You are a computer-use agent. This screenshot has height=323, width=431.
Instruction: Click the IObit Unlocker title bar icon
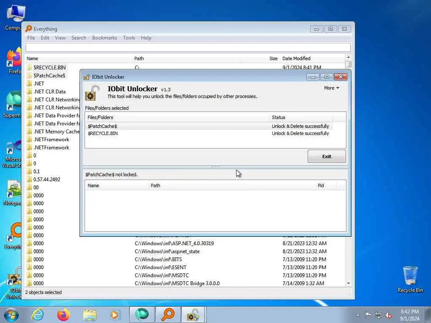pos(87,77)
